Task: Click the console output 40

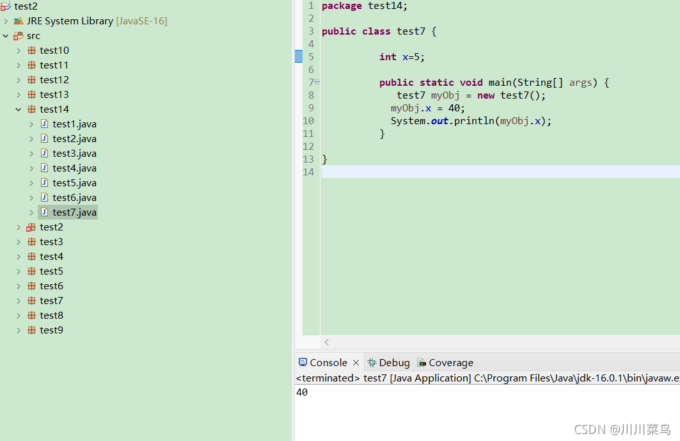Action: [x=302, y=392]
